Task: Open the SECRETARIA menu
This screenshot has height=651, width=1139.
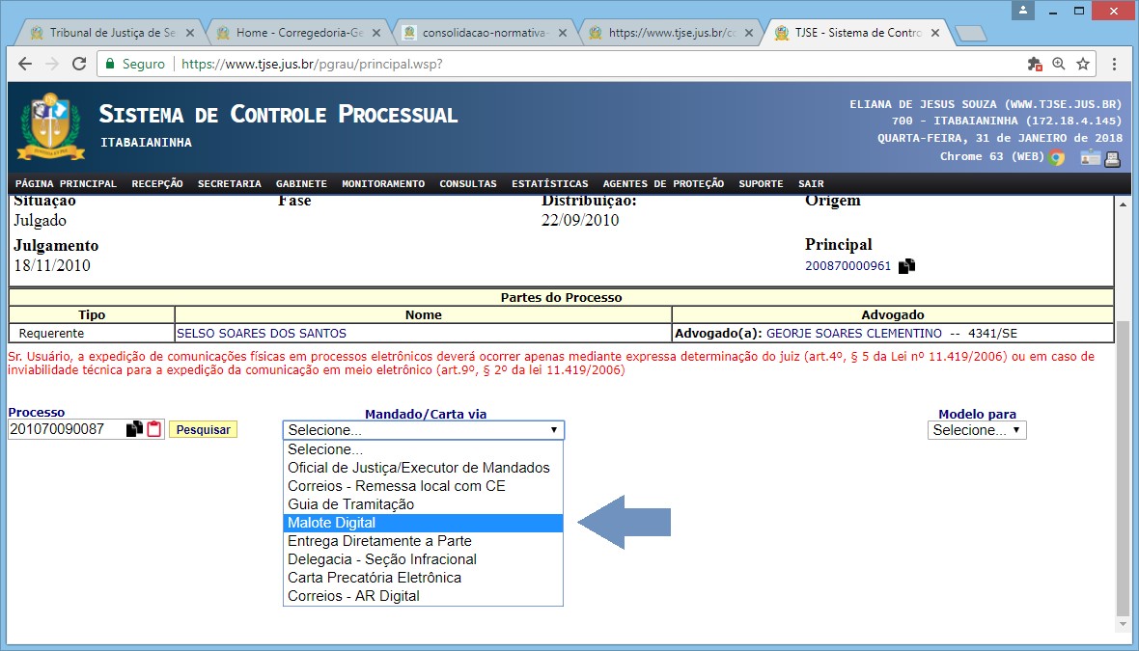Action: pyautogui.click(x=229, y=184)
